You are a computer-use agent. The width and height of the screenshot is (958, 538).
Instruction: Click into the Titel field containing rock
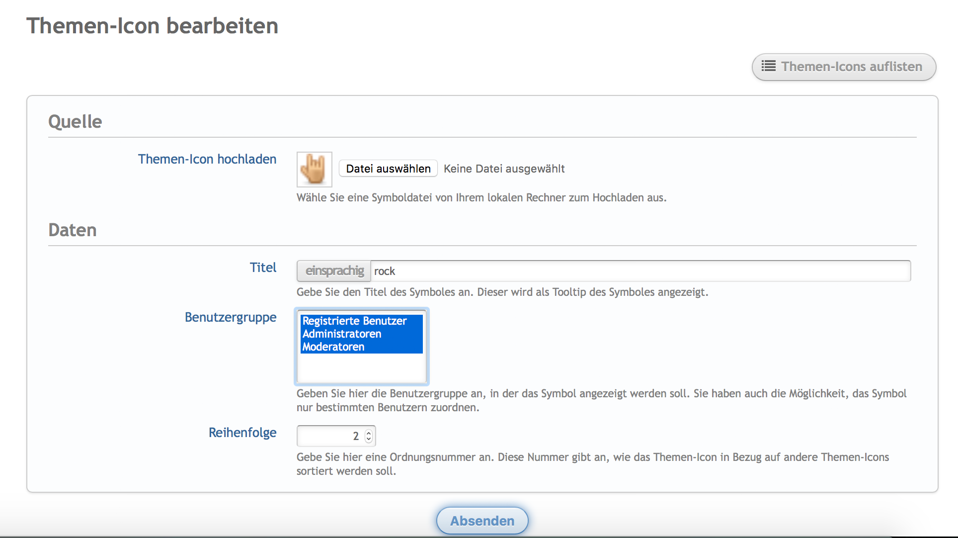[x=640, y=271]
